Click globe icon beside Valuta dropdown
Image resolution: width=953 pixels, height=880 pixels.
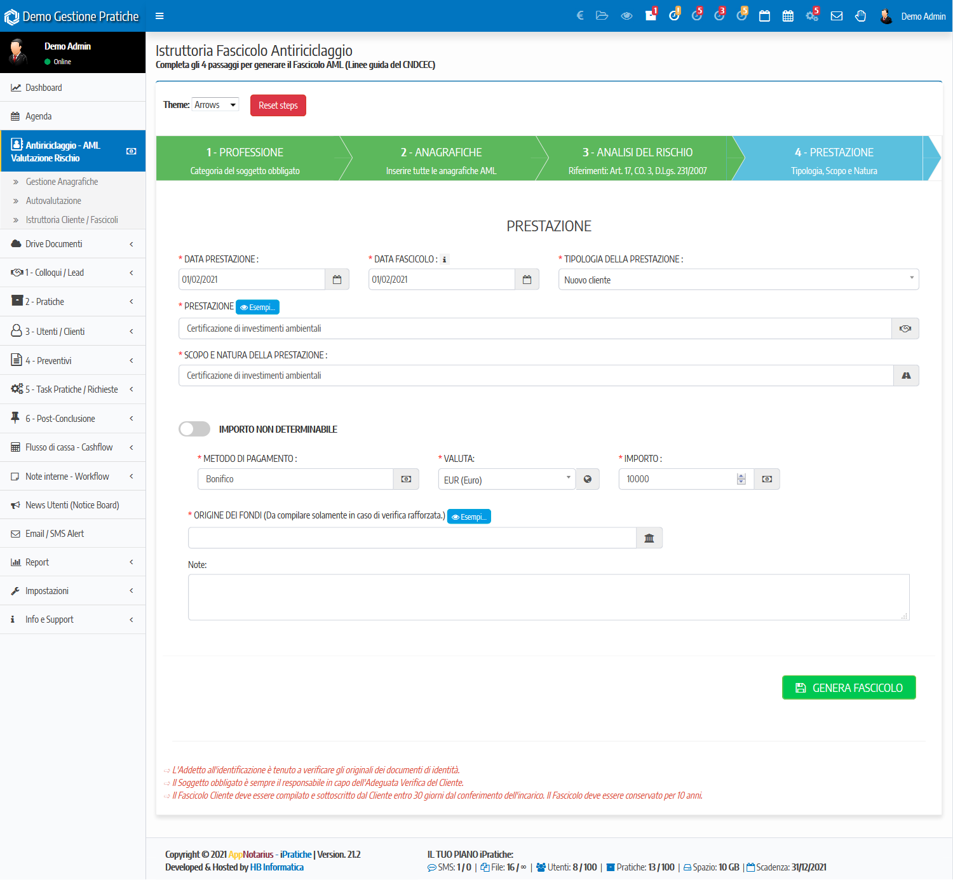pos(588,479)
